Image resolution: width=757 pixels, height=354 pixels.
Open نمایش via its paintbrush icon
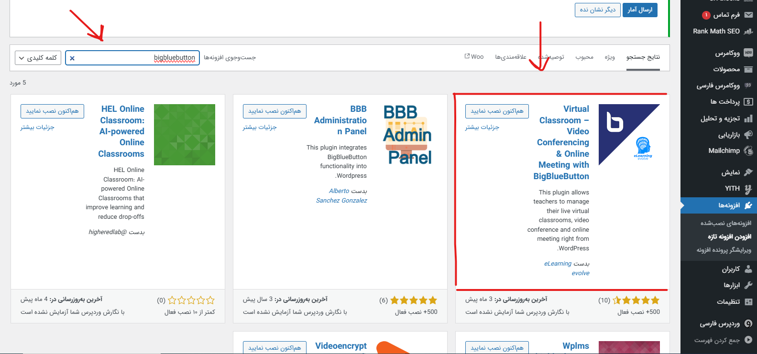click(x=748, y=172)
